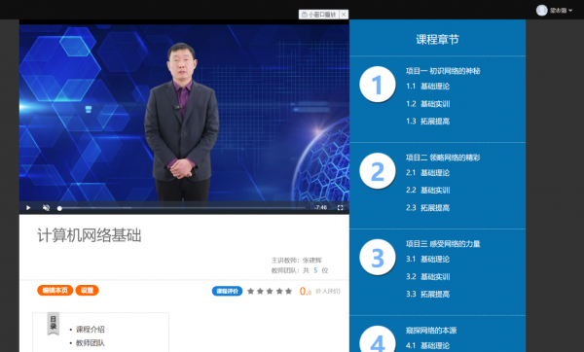584x352 pixels.
Task: Close the small-window playback popup
Action: click(344, 15)
